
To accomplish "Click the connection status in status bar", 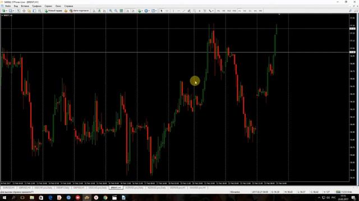I will 344,192.
